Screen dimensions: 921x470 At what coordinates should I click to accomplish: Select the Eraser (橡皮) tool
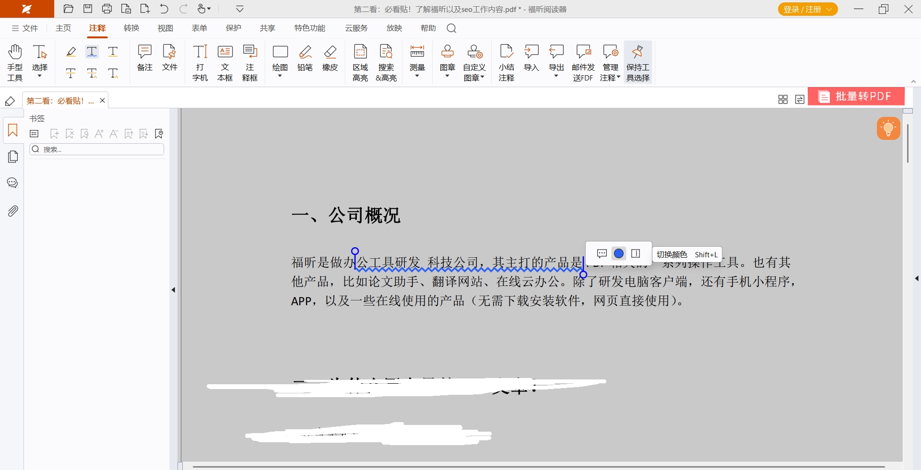tap(330, 58)
